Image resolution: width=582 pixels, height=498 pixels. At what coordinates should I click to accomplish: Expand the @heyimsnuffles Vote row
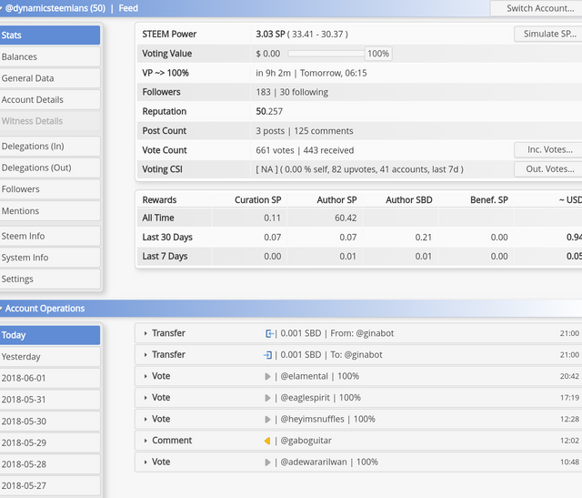tap(145, 419)
